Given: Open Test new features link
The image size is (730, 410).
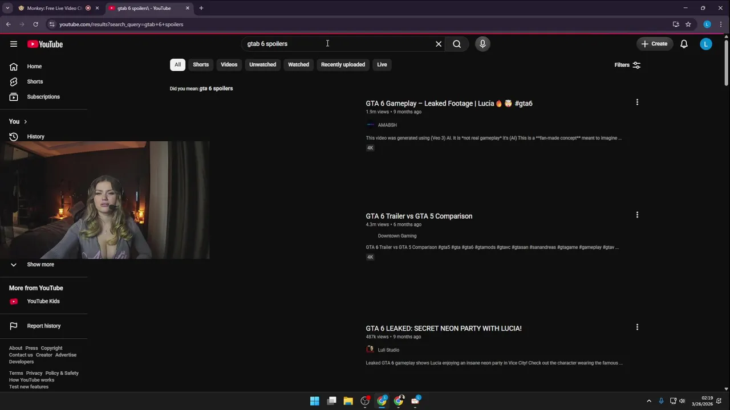Looking at the screenshot, I should pos(29,387).
